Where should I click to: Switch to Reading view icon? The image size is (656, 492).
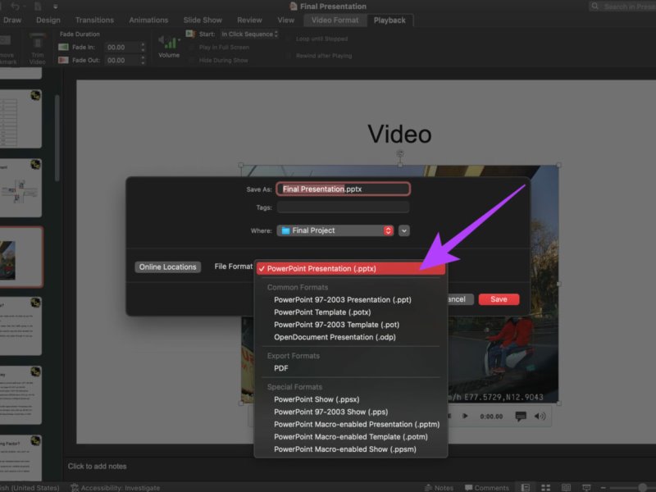pos(566,487)
